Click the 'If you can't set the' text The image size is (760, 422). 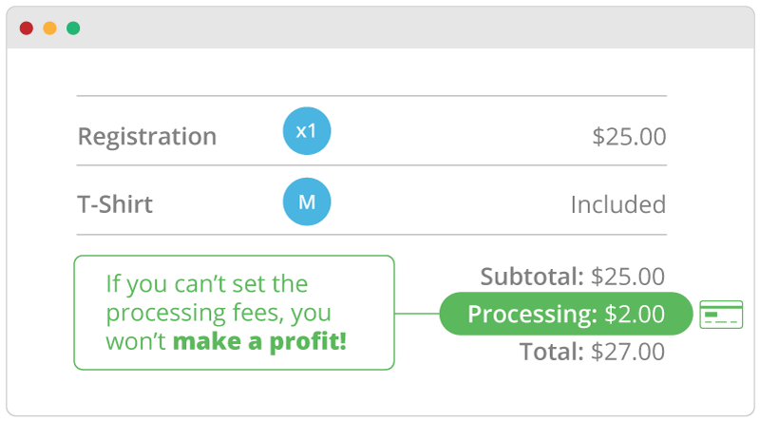click(x=207, y=284)
